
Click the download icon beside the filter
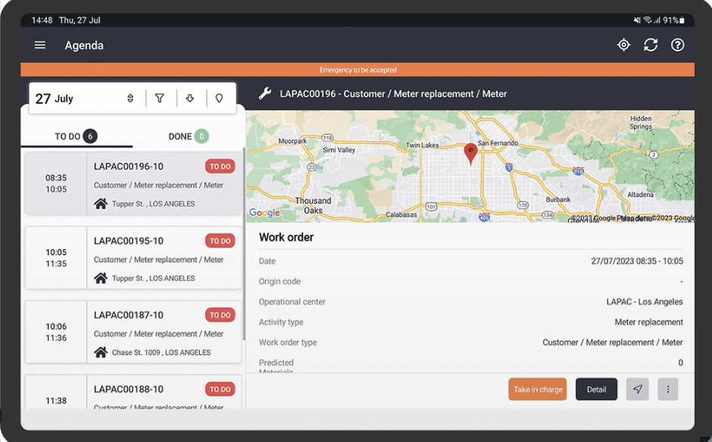point(190,98)
